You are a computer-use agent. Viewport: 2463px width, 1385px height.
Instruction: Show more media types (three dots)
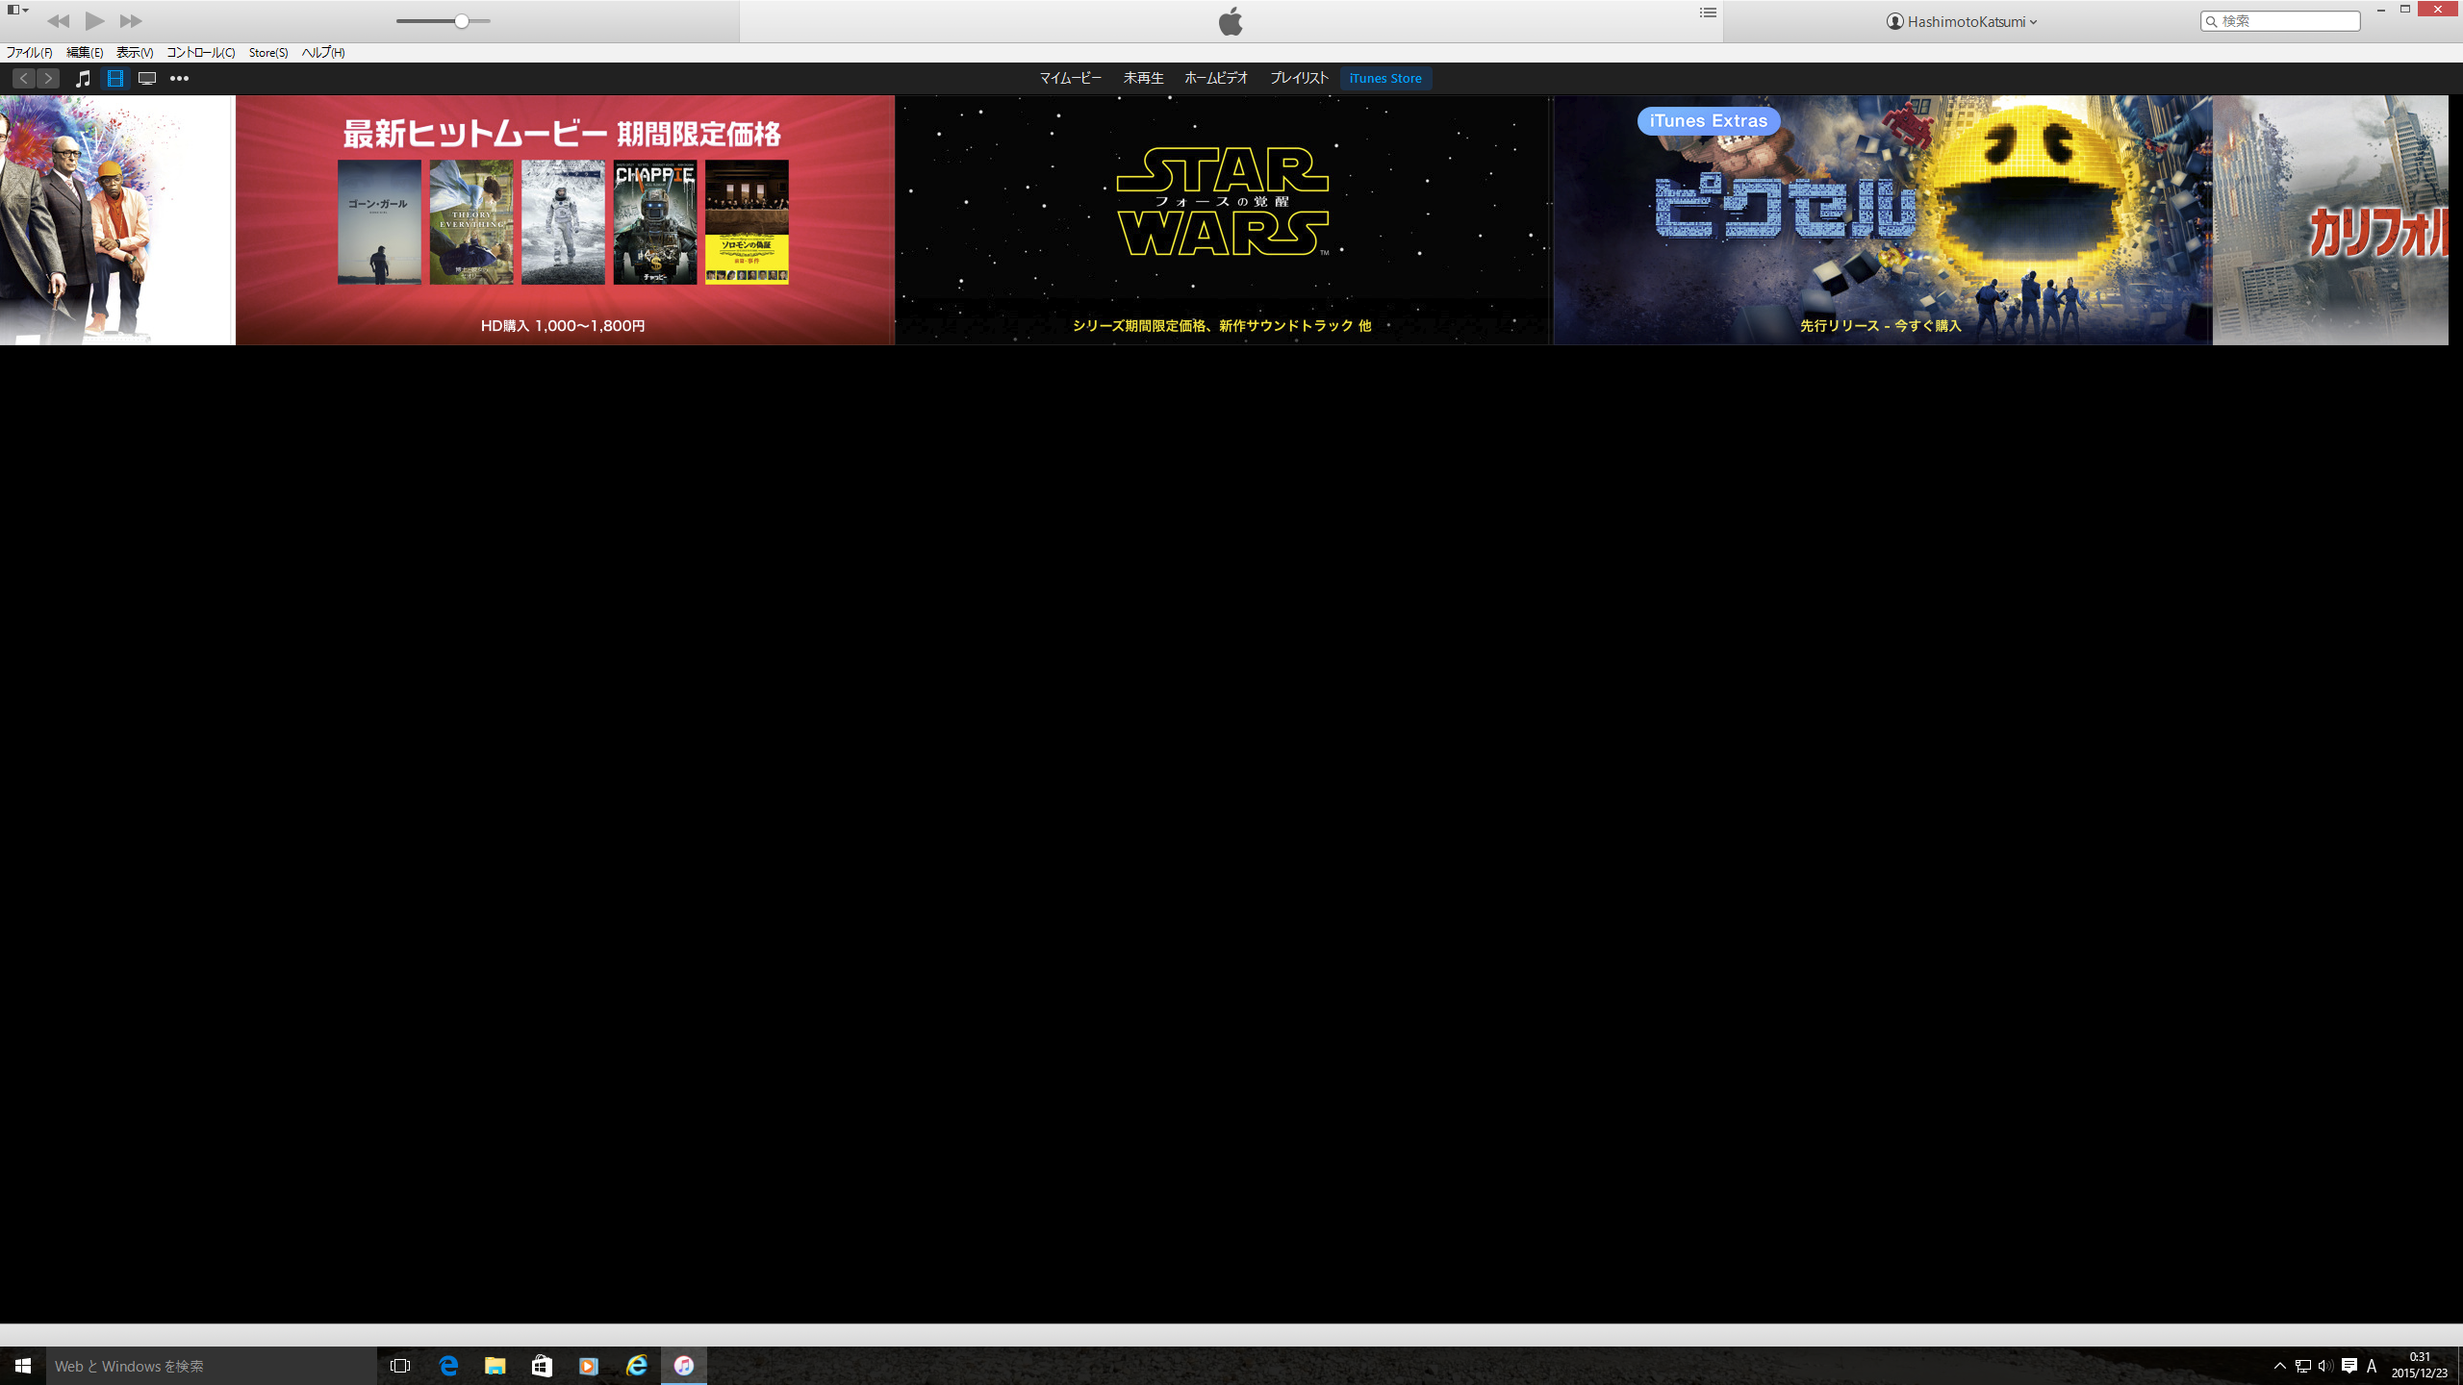(179, 79)
